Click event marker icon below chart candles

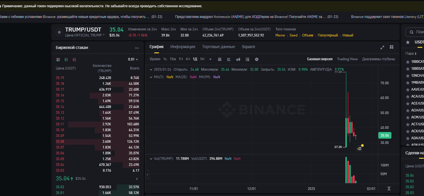pyautogui.click(x=359, y=149)
